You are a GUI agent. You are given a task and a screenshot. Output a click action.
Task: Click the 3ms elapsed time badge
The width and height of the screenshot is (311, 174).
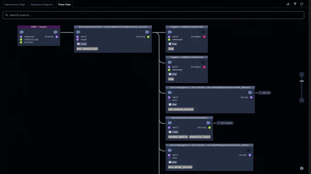pos(173,74)
